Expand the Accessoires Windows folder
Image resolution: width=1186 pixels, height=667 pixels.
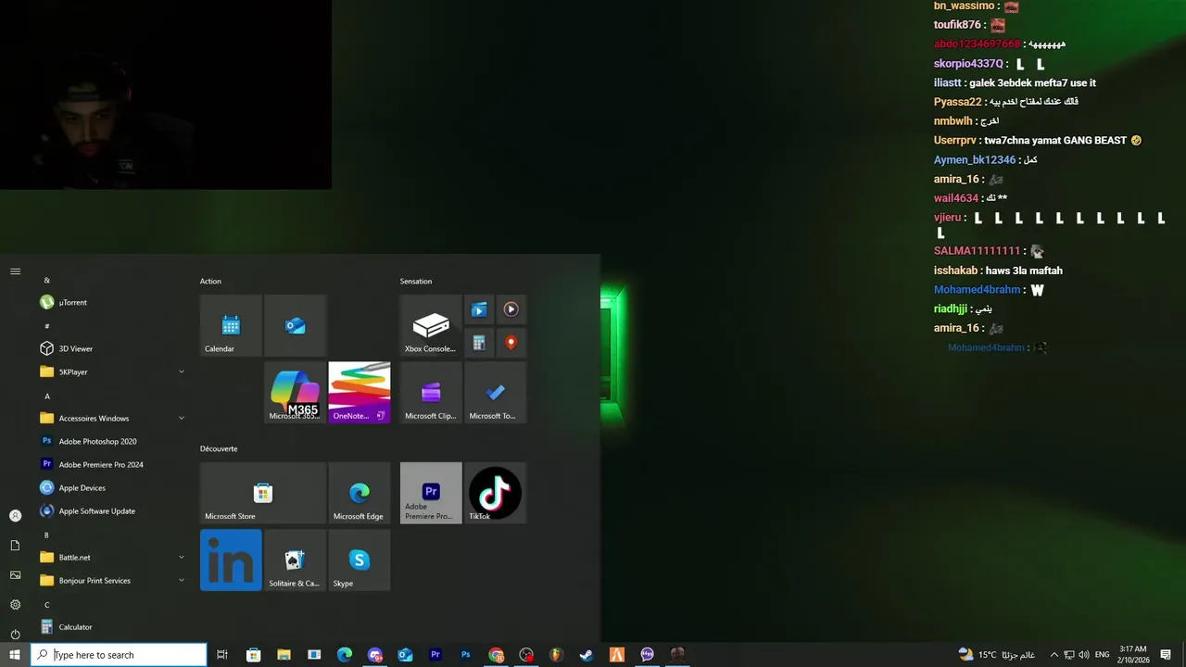(111, 418)
